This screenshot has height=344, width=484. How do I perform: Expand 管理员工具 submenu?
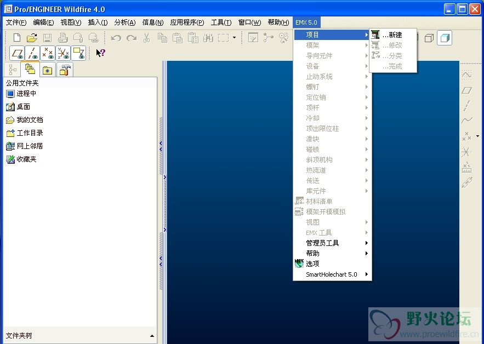pyautogui.click(x=332, y=243)
